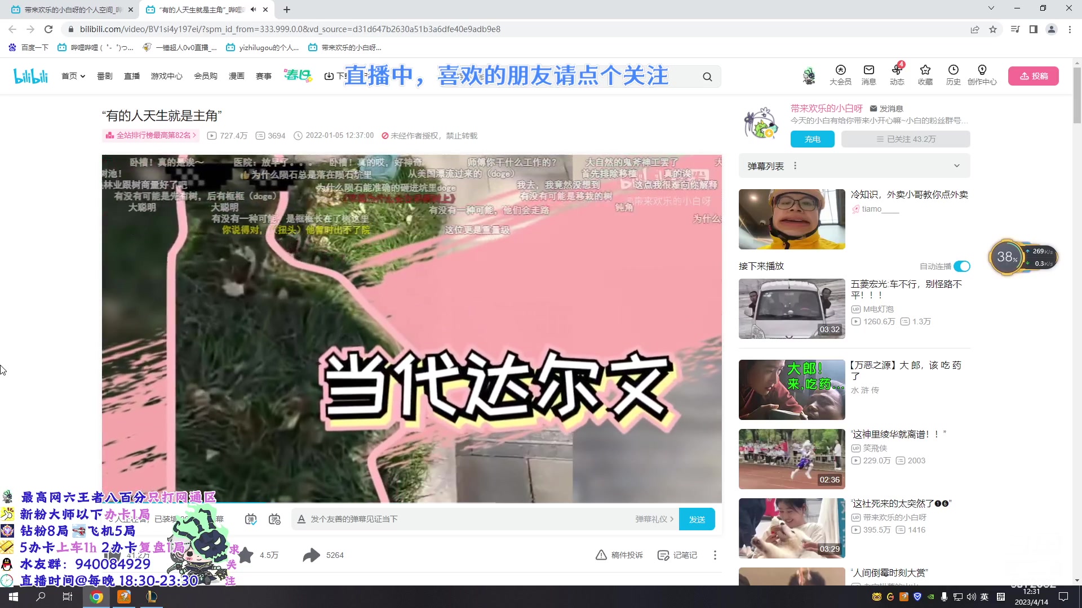Expand the 弹幕列表 panel chevron
Viewport: 1082px width, 608px height.
[x=956, y=166]
